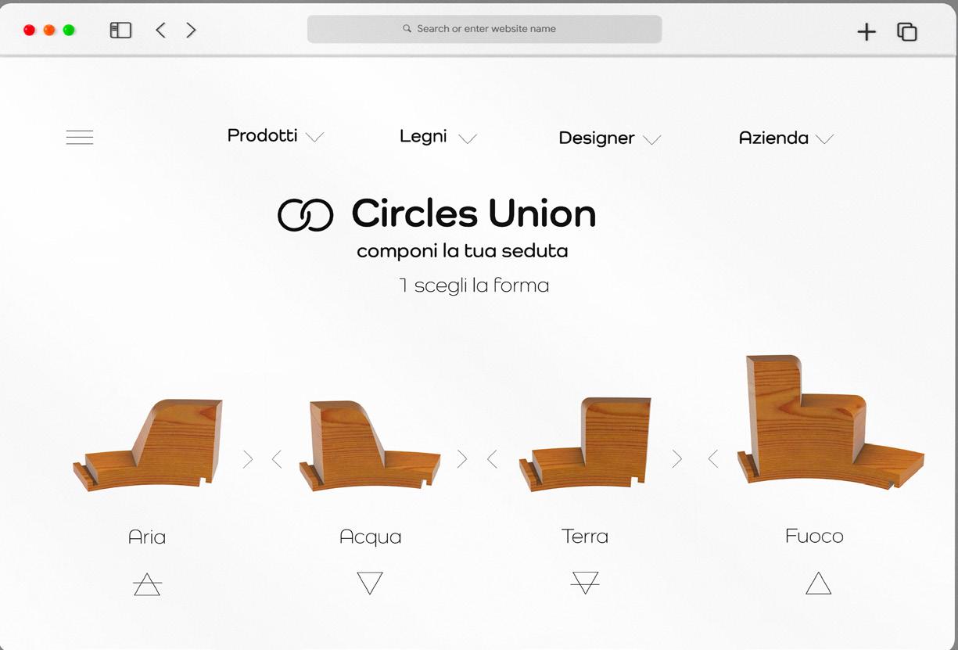958x650 pixels.
Task: Click the next arrow right of Aria seat
Action: pos(248,459)
